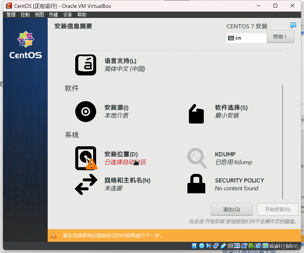Click the KDUMP magnifier icon
This screenshot has height=253, width=304.
pos(197,158)
